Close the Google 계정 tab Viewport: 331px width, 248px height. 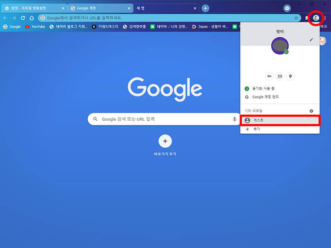(129, 8)
